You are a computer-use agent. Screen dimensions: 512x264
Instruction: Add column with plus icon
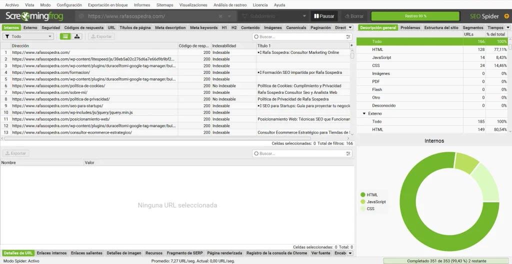click(351, 45)
